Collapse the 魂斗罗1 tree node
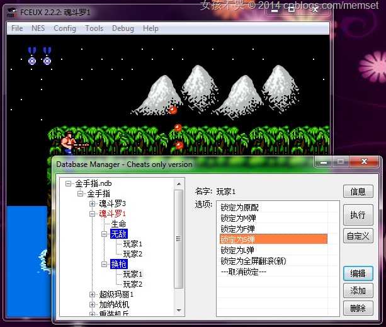This screenshot has width=386, height=327. click(x=92, y=214)
